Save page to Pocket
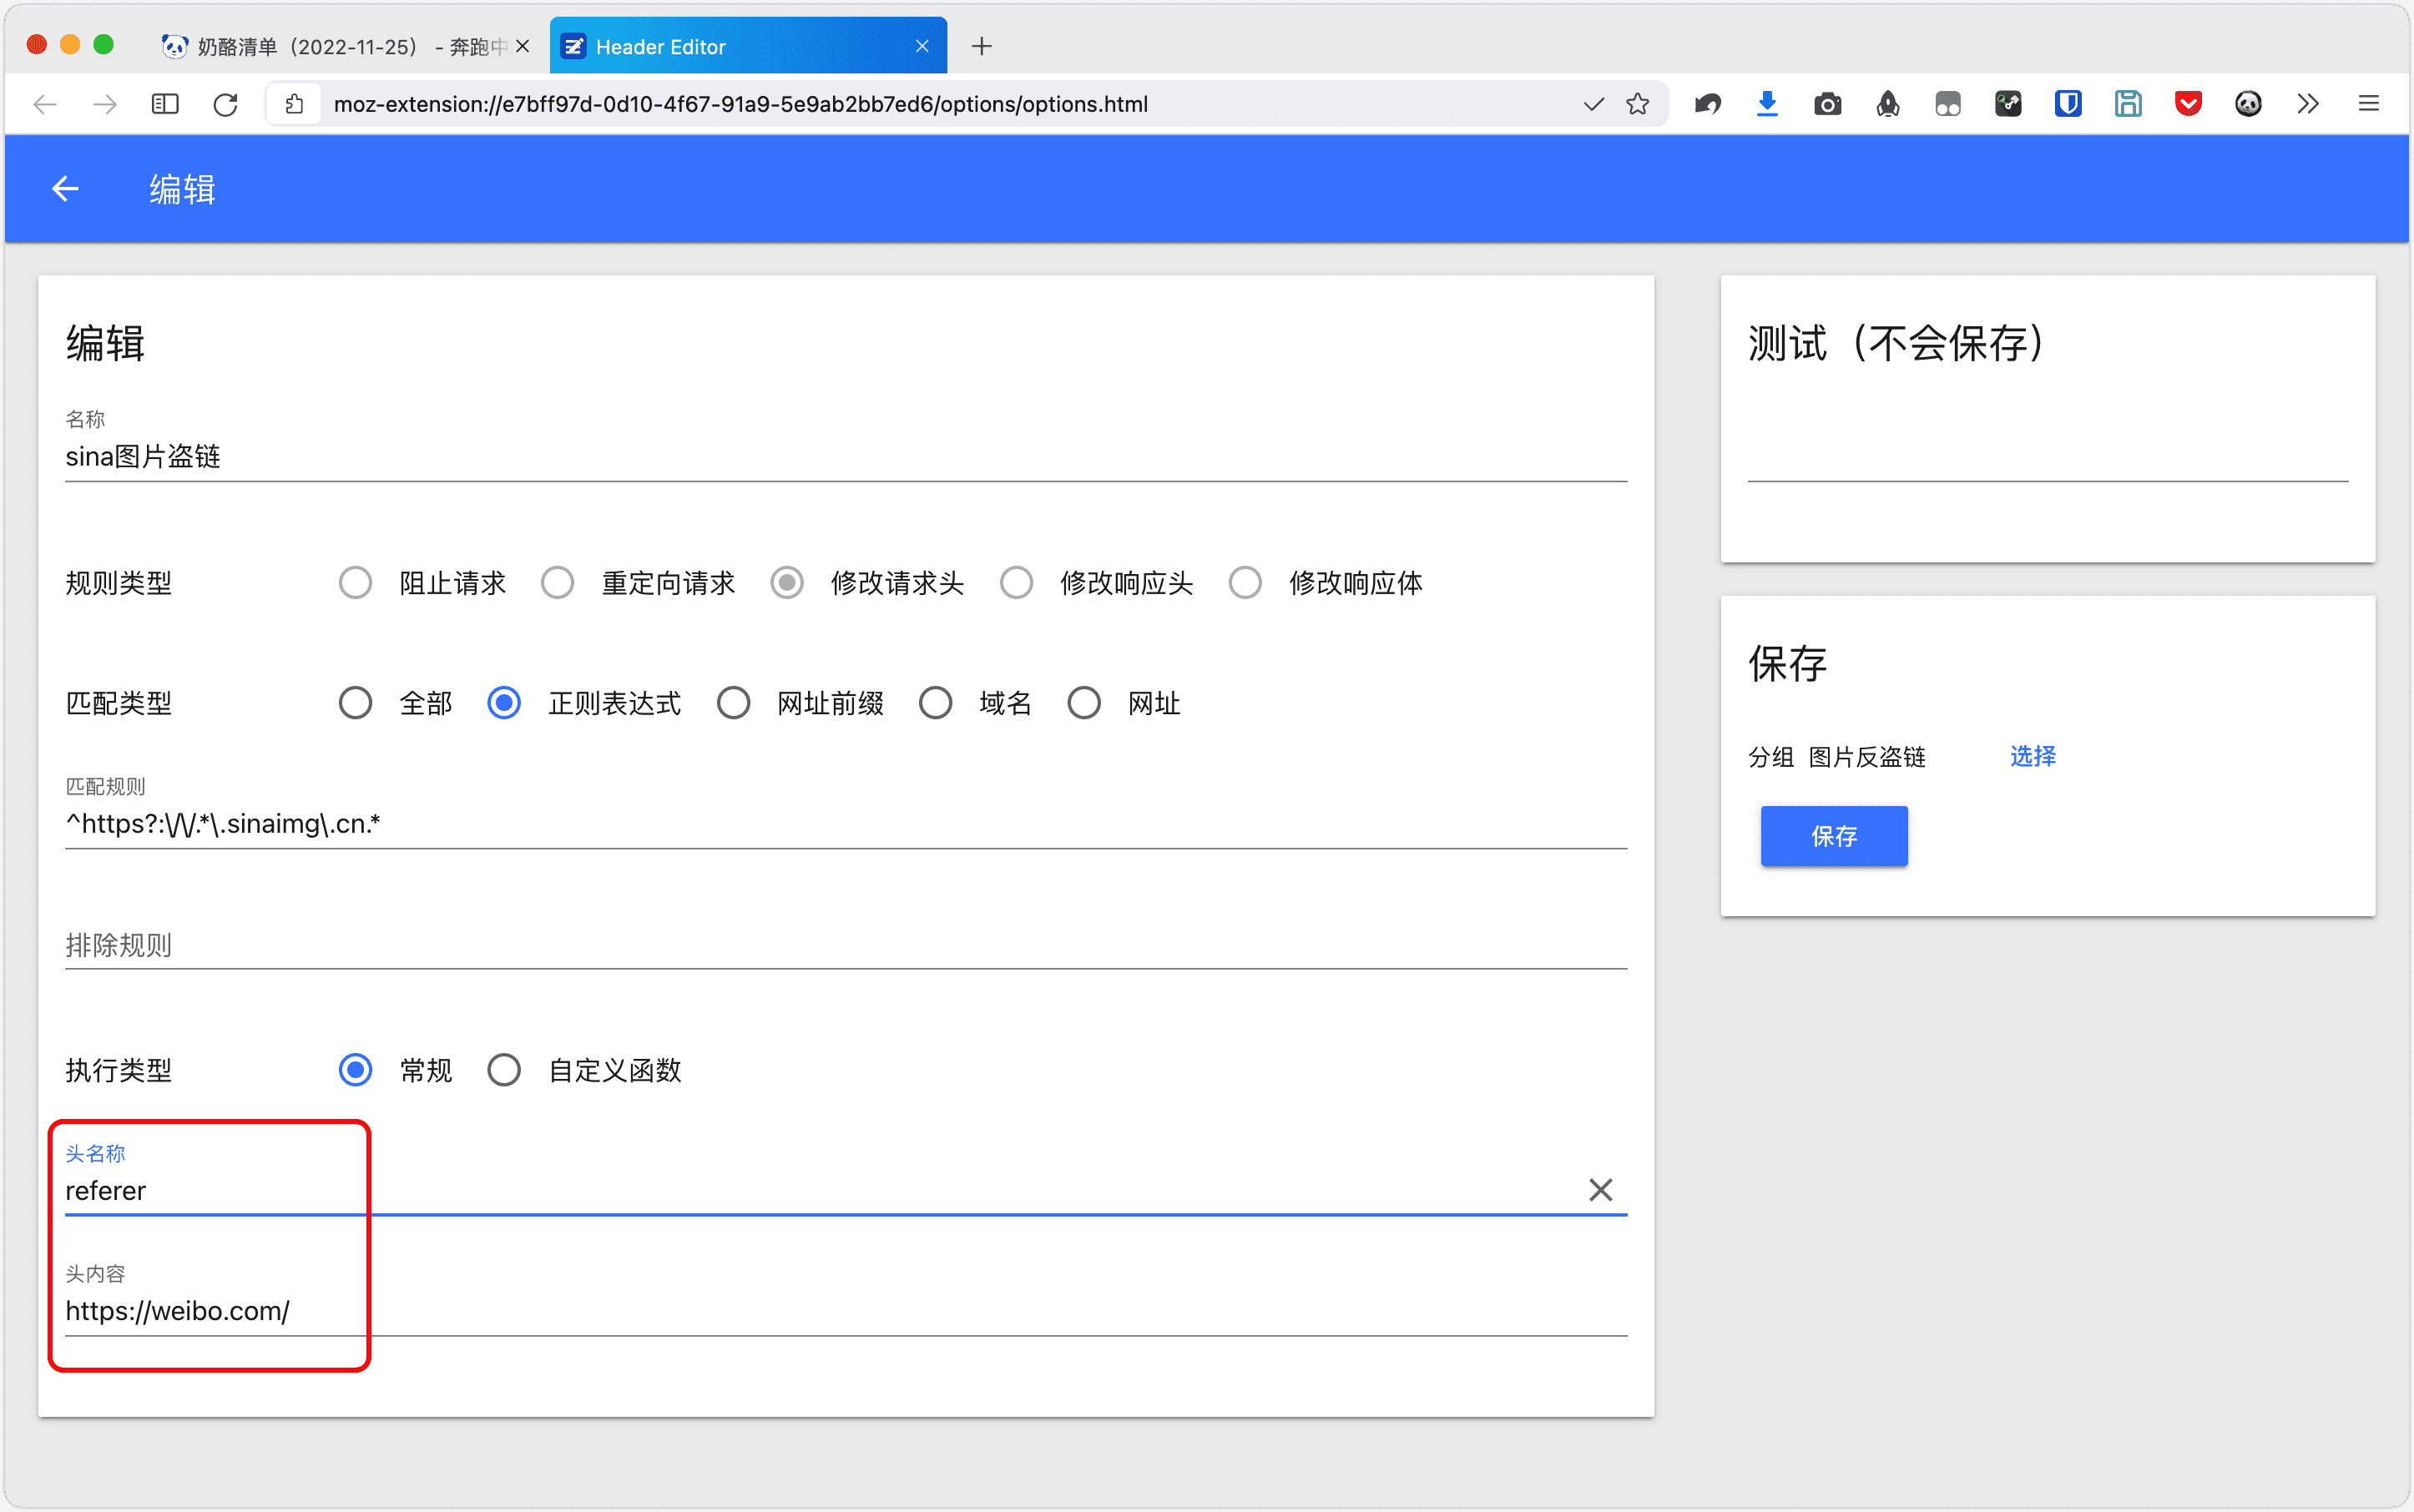 coord(2189,104)
